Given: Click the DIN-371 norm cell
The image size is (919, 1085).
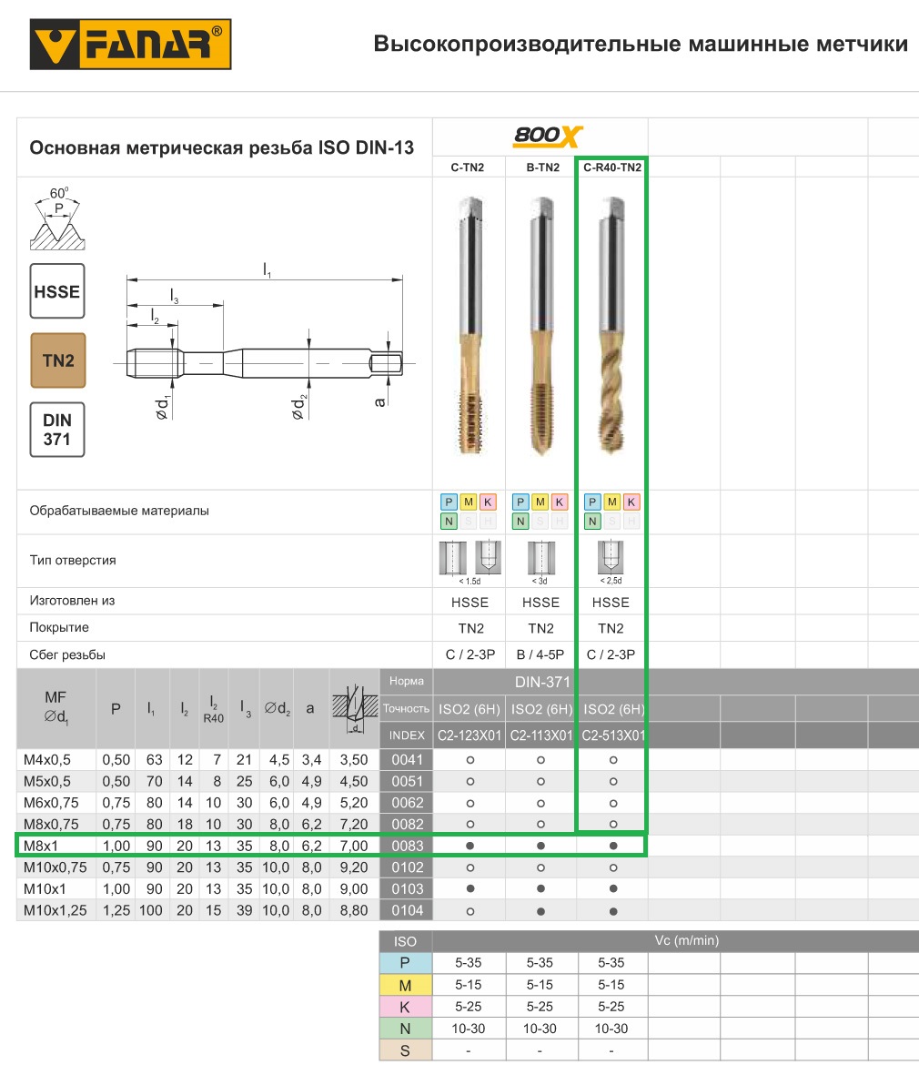Looking at the screenshot, I should point(543,683).
